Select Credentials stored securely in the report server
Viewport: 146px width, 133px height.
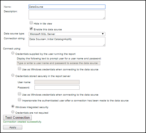[13, 75]
